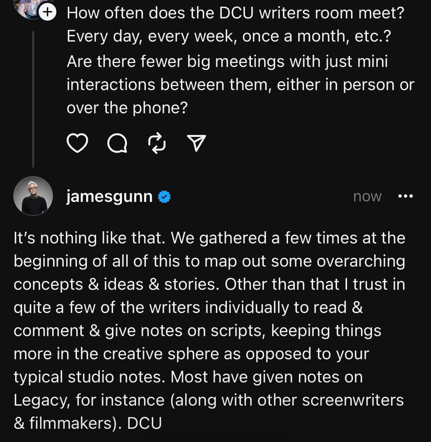The height and width of the screenshot is (442, 431).
Task: Click the blue verified badge beside jamesgunn
Action: tap(163, 197)
